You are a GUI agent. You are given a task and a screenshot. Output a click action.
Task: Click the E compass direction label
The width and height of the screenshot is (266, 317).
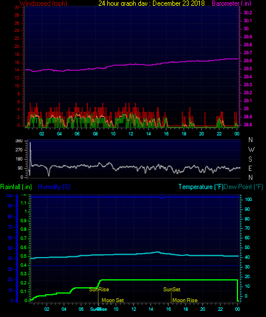[250, 168]
